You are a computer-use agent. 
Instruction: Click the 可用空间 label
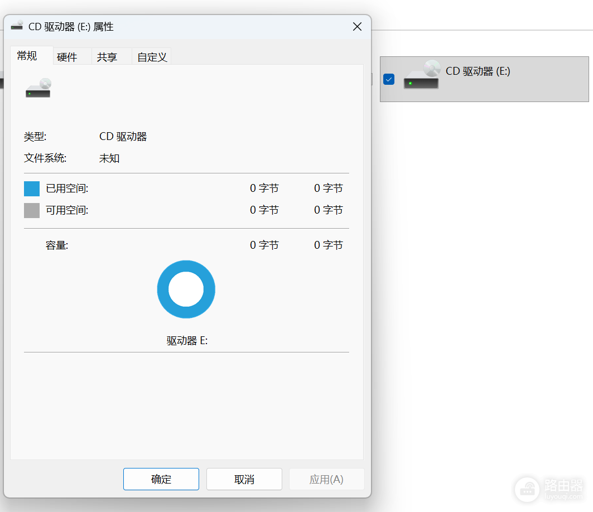(x=67, y=210)
